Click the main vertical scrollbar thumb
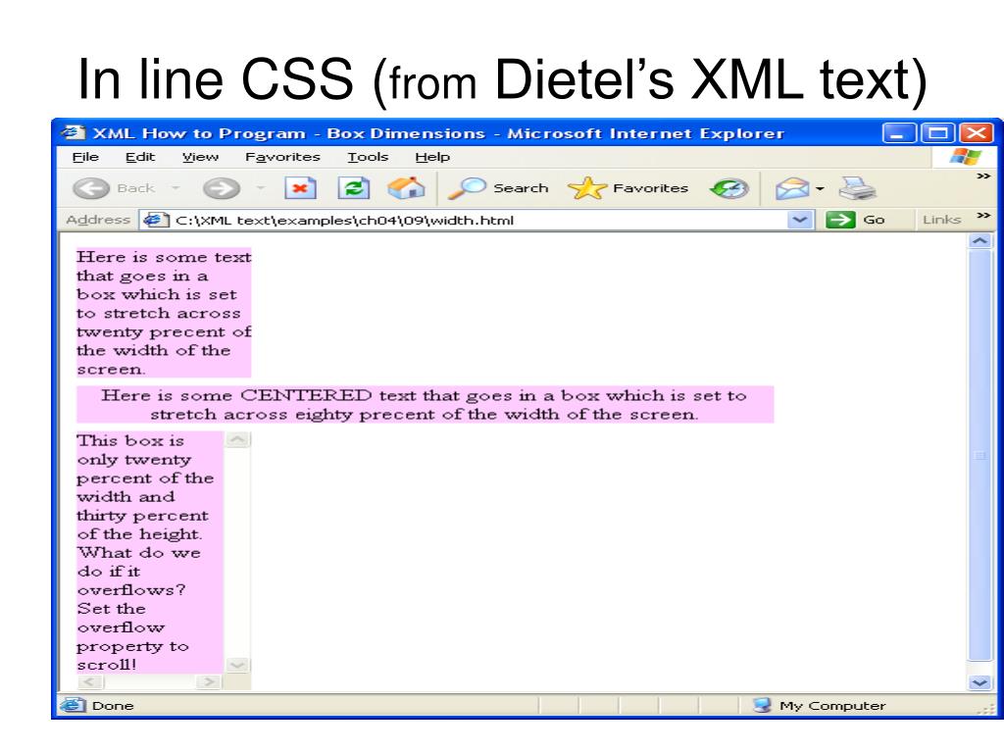This screenshot has width=1004, height=753. [979, 455]
